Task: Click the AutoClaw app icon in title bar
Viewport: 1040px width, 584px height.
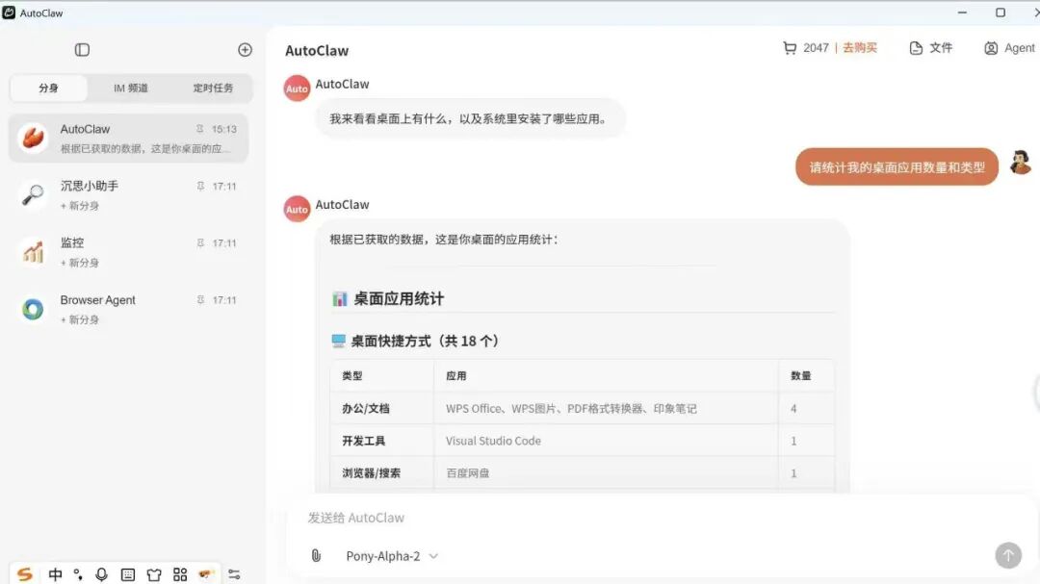Action: click(x=9, y=13)
